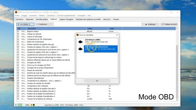Click the Bluetooth icon in the status bar

(x=16, y=105)
